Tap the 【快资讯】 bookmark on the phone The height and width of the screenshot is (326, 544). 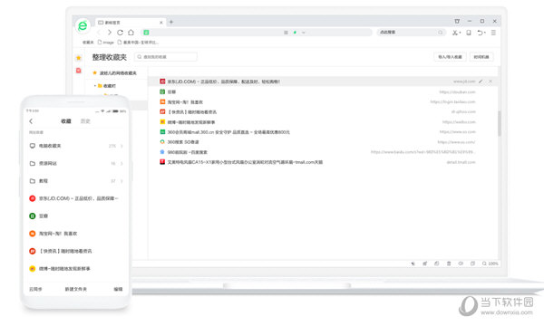pyautogui.click(x=76, y=251)
